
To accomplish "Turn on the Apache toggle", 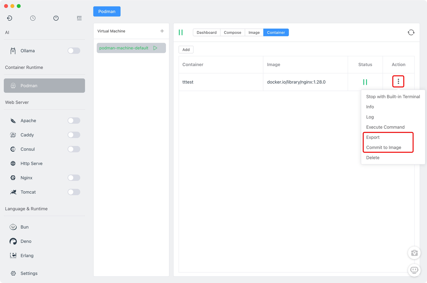I will pos(74,121).
